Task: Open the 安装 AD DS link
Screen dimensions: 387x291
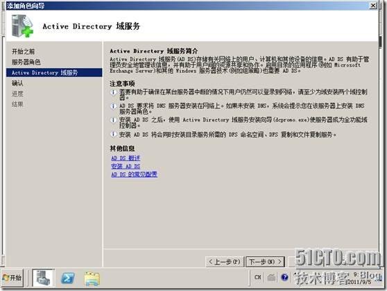Action: tap(126, 167)
